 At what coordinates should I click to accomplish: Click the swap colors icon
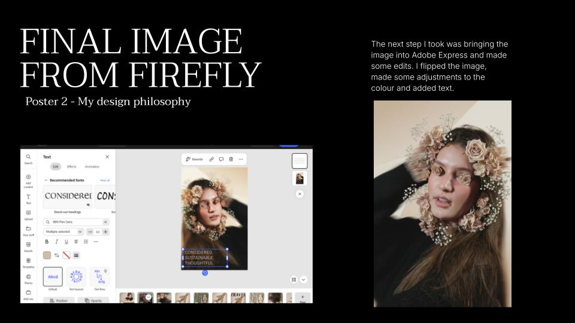click(x=56, y=255)
